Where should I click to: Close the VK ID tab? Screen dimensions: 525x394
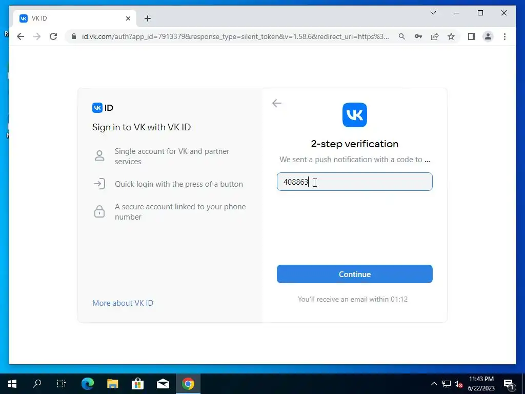coord(128,18)
